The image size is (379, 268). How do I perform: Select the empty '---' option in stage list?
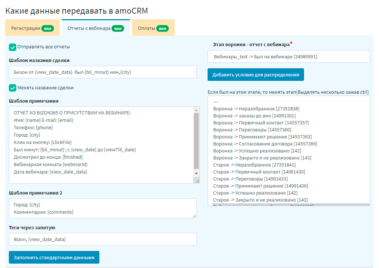[x=216, y=102]
